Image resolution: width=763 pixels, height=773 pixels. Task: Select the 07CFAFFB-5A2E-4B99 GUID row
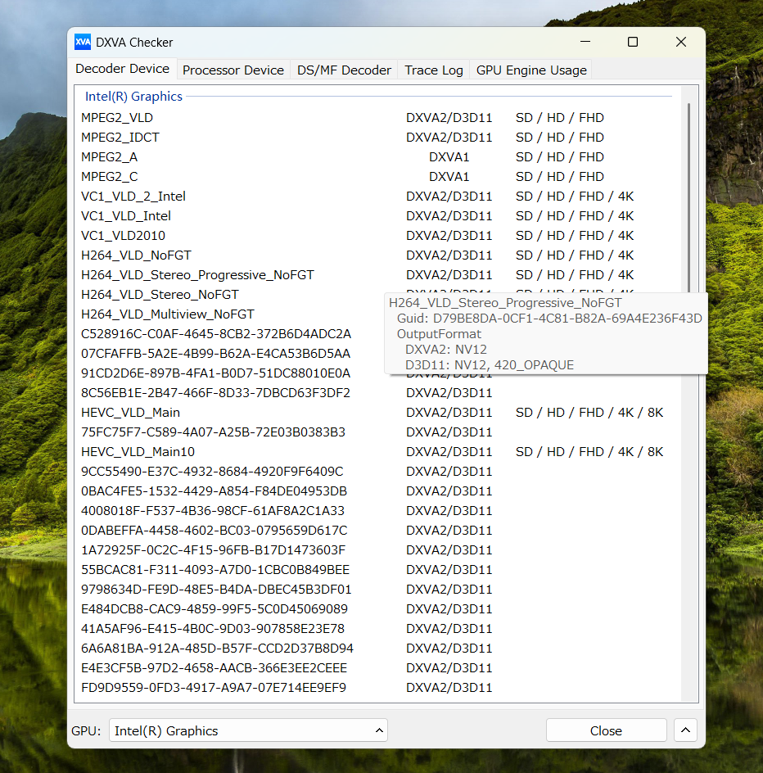pyautogui.click(x=231, y=354)
